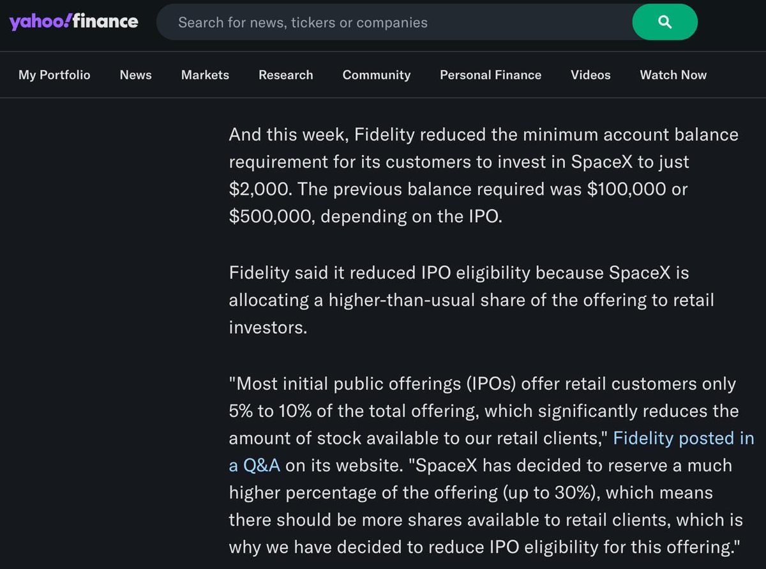Image resolution: width=766 pixels, height=569 pixels.
Task: Click the paragraph starting "Fidelity said it reduced"
Action: (x=471, y=300)
